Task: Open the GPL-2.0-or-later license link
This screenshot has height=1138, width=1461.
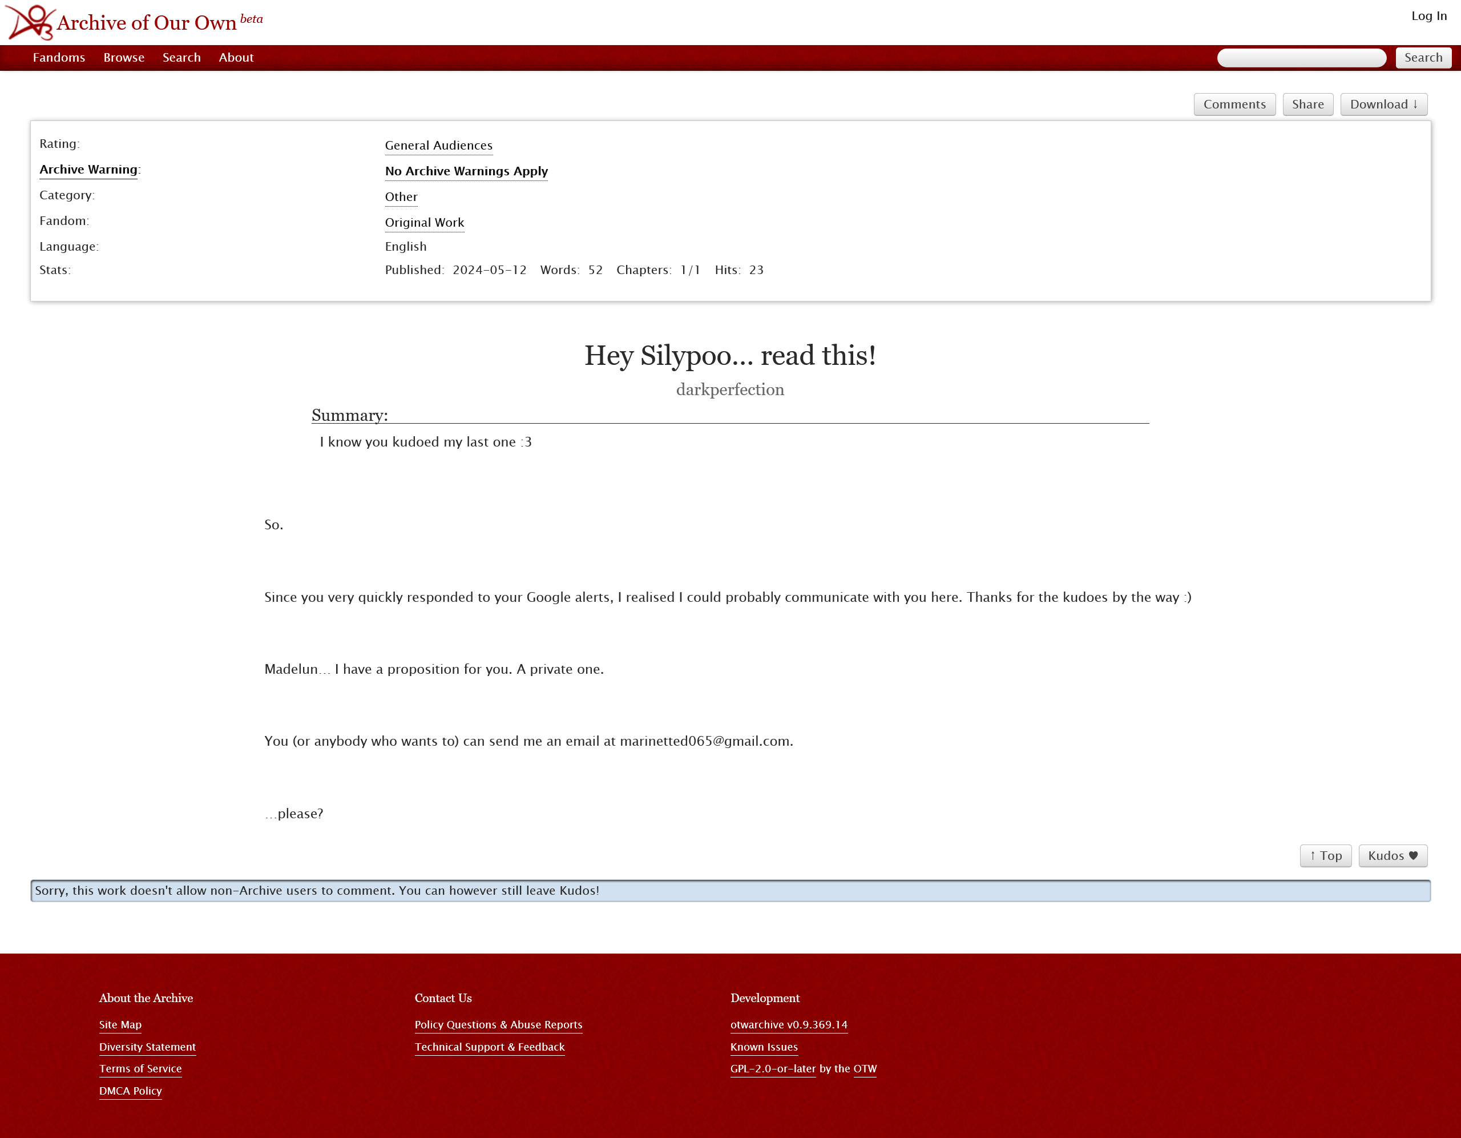Action: (773, 1068)
